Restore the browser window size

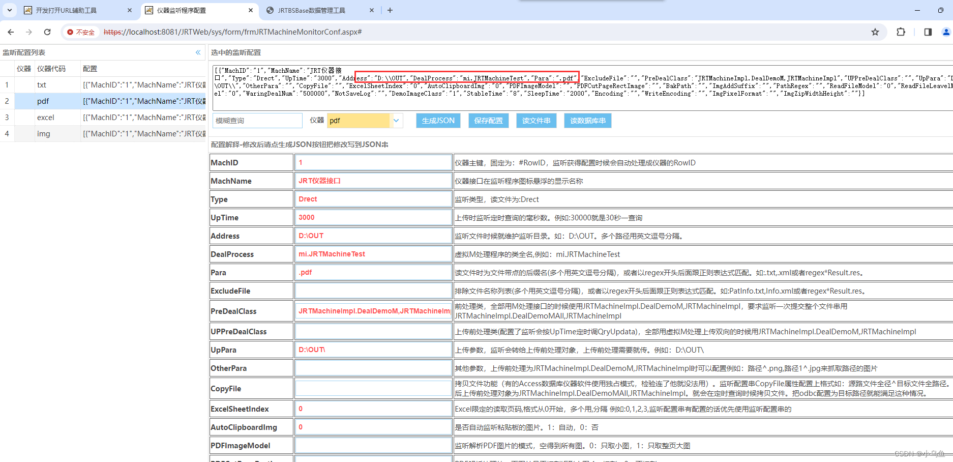pyautogui.click(x=940, y=10)
